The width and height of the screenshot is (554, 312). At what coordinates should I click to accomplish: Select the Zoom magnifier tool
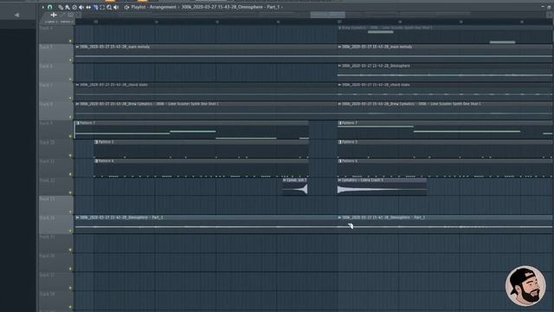(109, 7)
